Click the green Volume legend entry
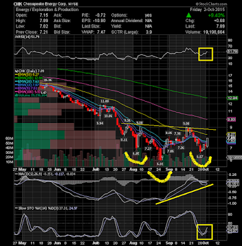Image resolution: width=242 pixels, height=246 pixels. [x=31, y=95]
